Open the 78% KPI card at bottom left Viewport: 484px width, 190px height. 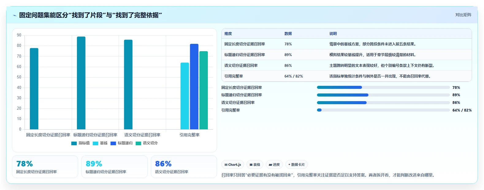(x=45, y=167)
